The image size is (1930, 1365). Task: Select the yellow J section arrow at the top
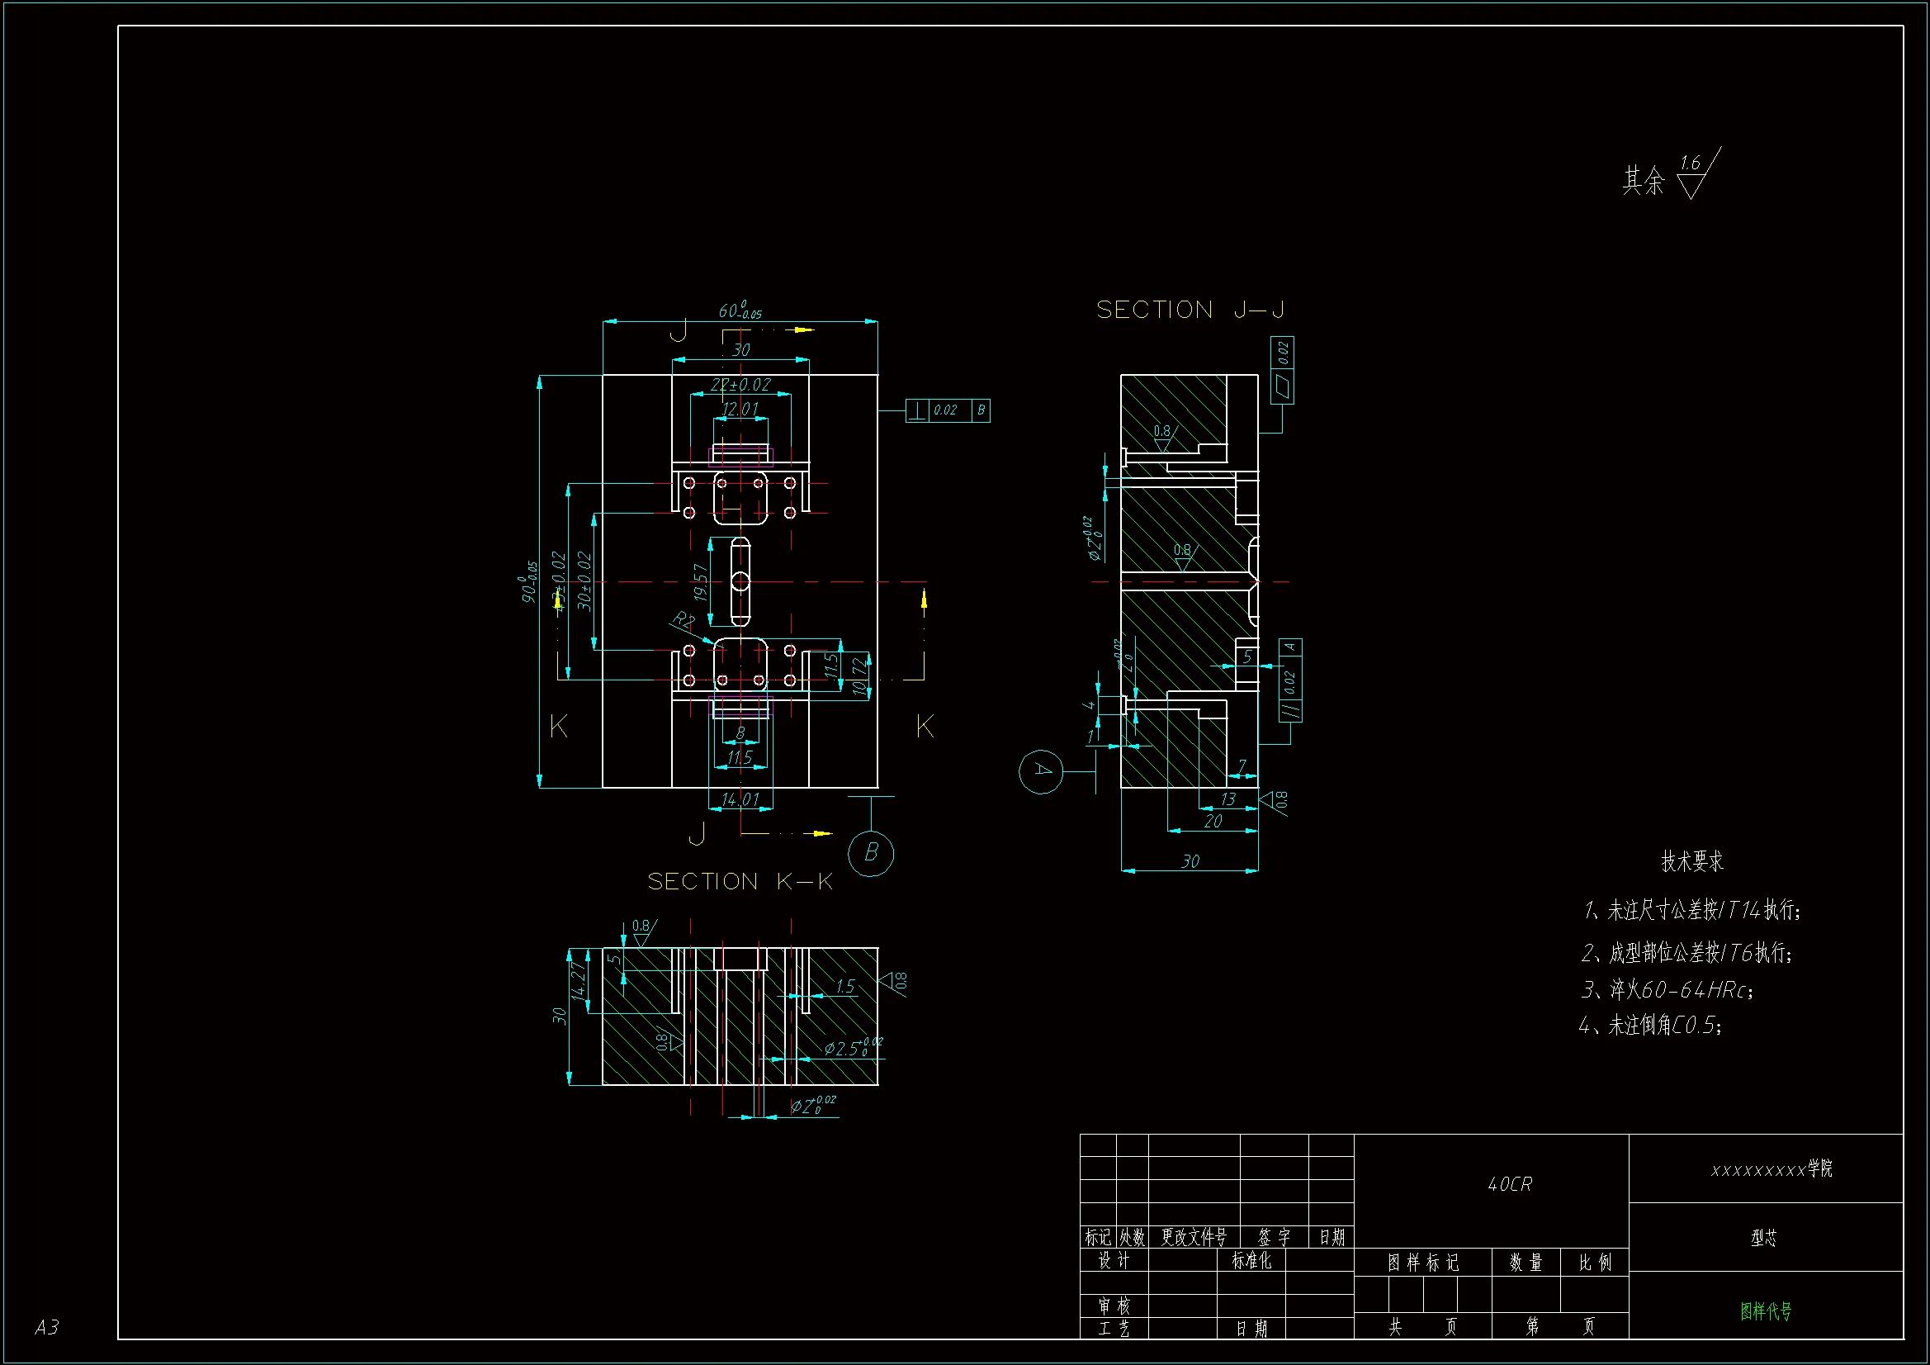pos(802,329)
